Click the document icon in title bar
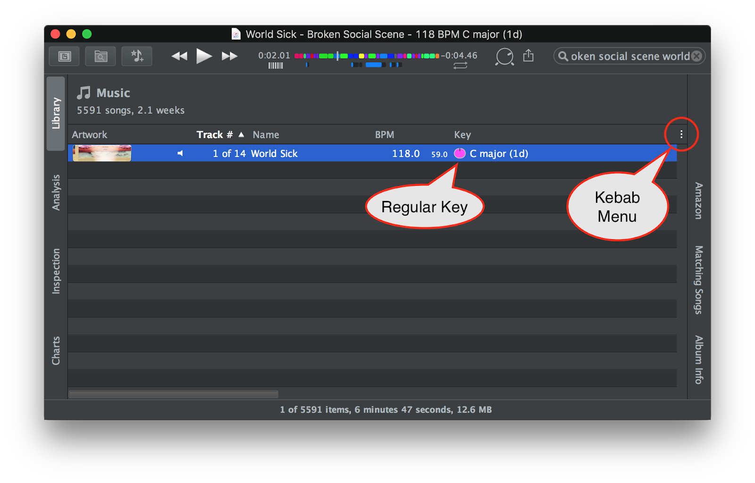 (x=236, y=34)
